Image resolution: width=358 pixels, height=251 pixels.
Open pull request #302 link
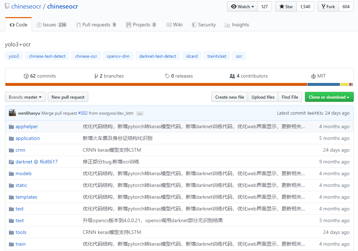[83, 113]
